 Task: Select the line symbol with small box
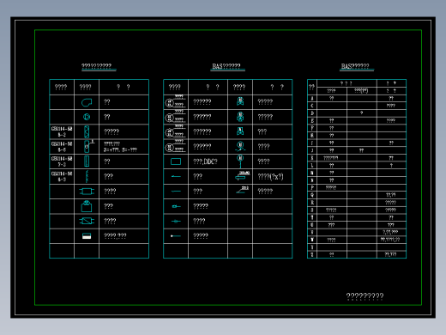(x=176, y=206)
